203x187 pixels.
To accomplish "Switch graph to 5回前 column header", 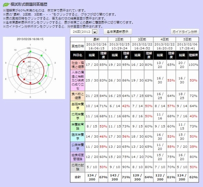I will 187,39.
